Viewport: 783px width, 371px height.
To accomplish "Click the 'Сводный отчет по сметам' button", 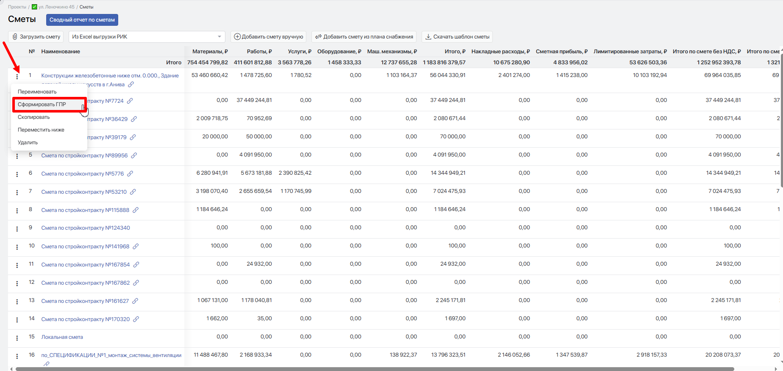I will tap(82, 20).
